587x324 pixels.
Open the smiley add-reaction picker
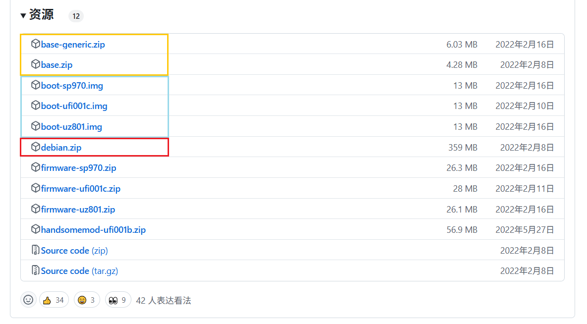pos(28,300)
